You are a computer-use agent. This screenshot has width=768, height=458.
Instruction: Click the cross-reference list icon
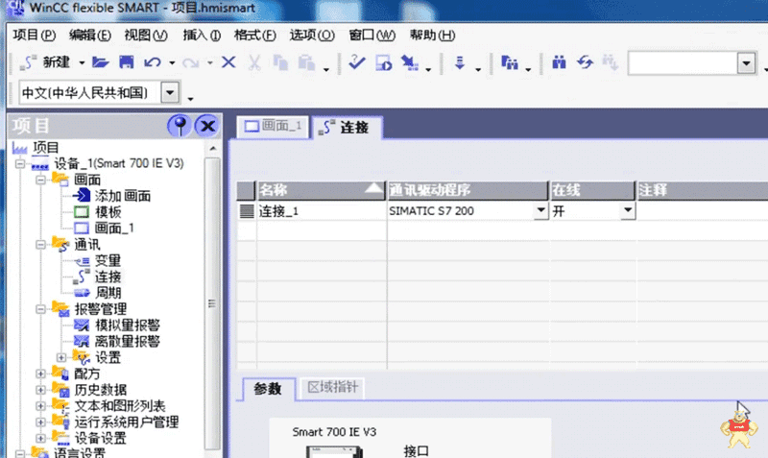coord(510,62)
